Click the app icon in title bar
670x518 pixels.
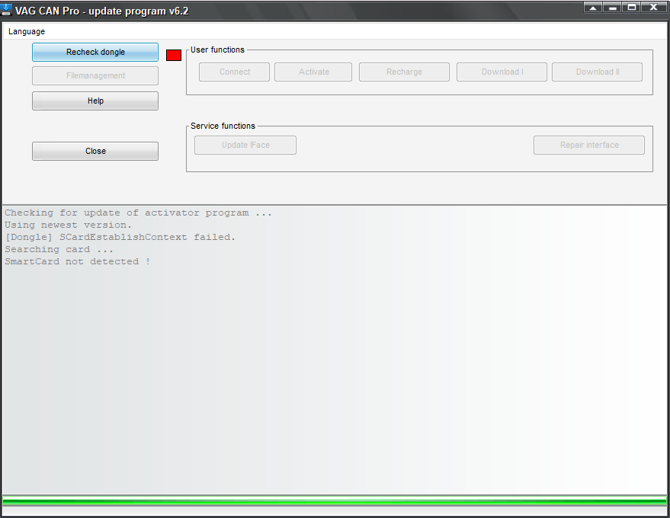(x=6, y=9)
